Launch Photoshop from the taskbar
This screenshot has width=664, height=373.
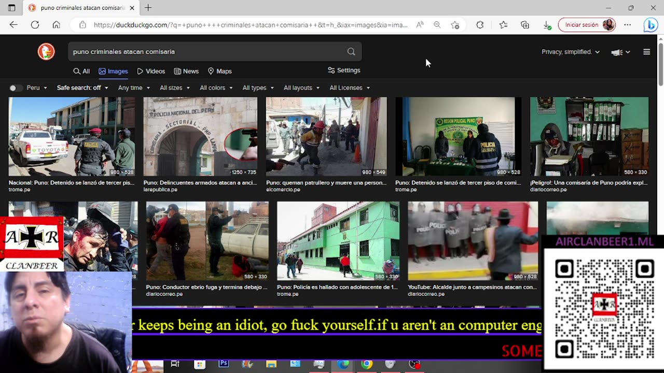224,364
